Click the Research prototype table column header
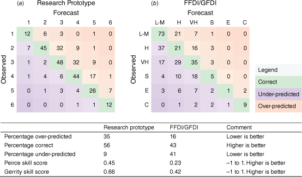 pos(129,127)
